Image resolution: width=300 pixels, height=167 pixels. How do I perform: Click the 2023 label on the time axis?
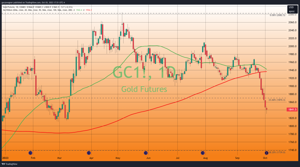(x=5, y=158)
